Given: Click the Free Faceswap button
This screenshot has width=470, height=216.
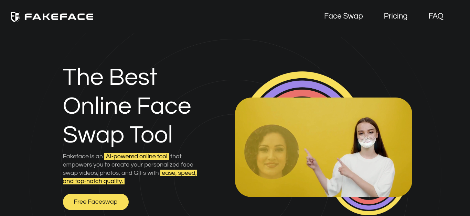Looking at the screenshot, I should tap(96, 202).
